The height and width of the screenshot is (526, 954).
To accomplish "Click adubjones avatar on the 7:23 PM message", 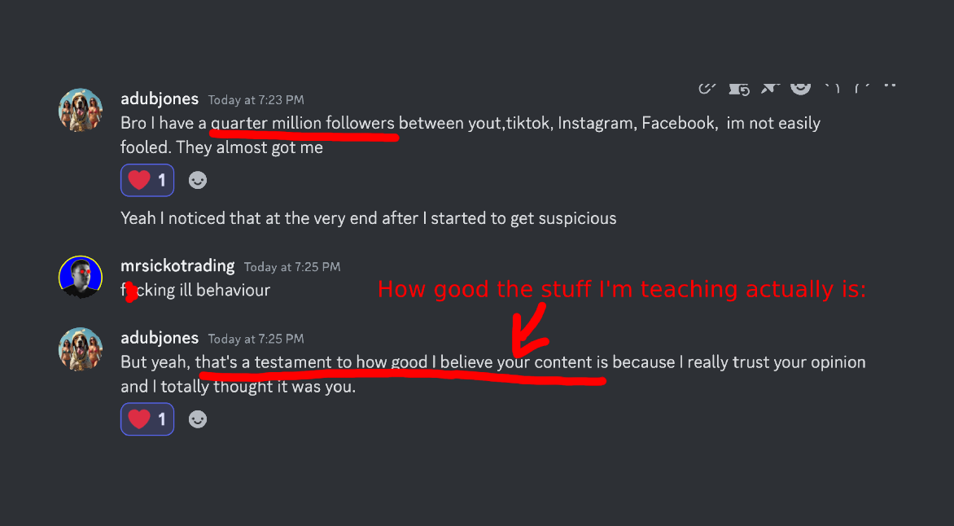I will 81,110.
